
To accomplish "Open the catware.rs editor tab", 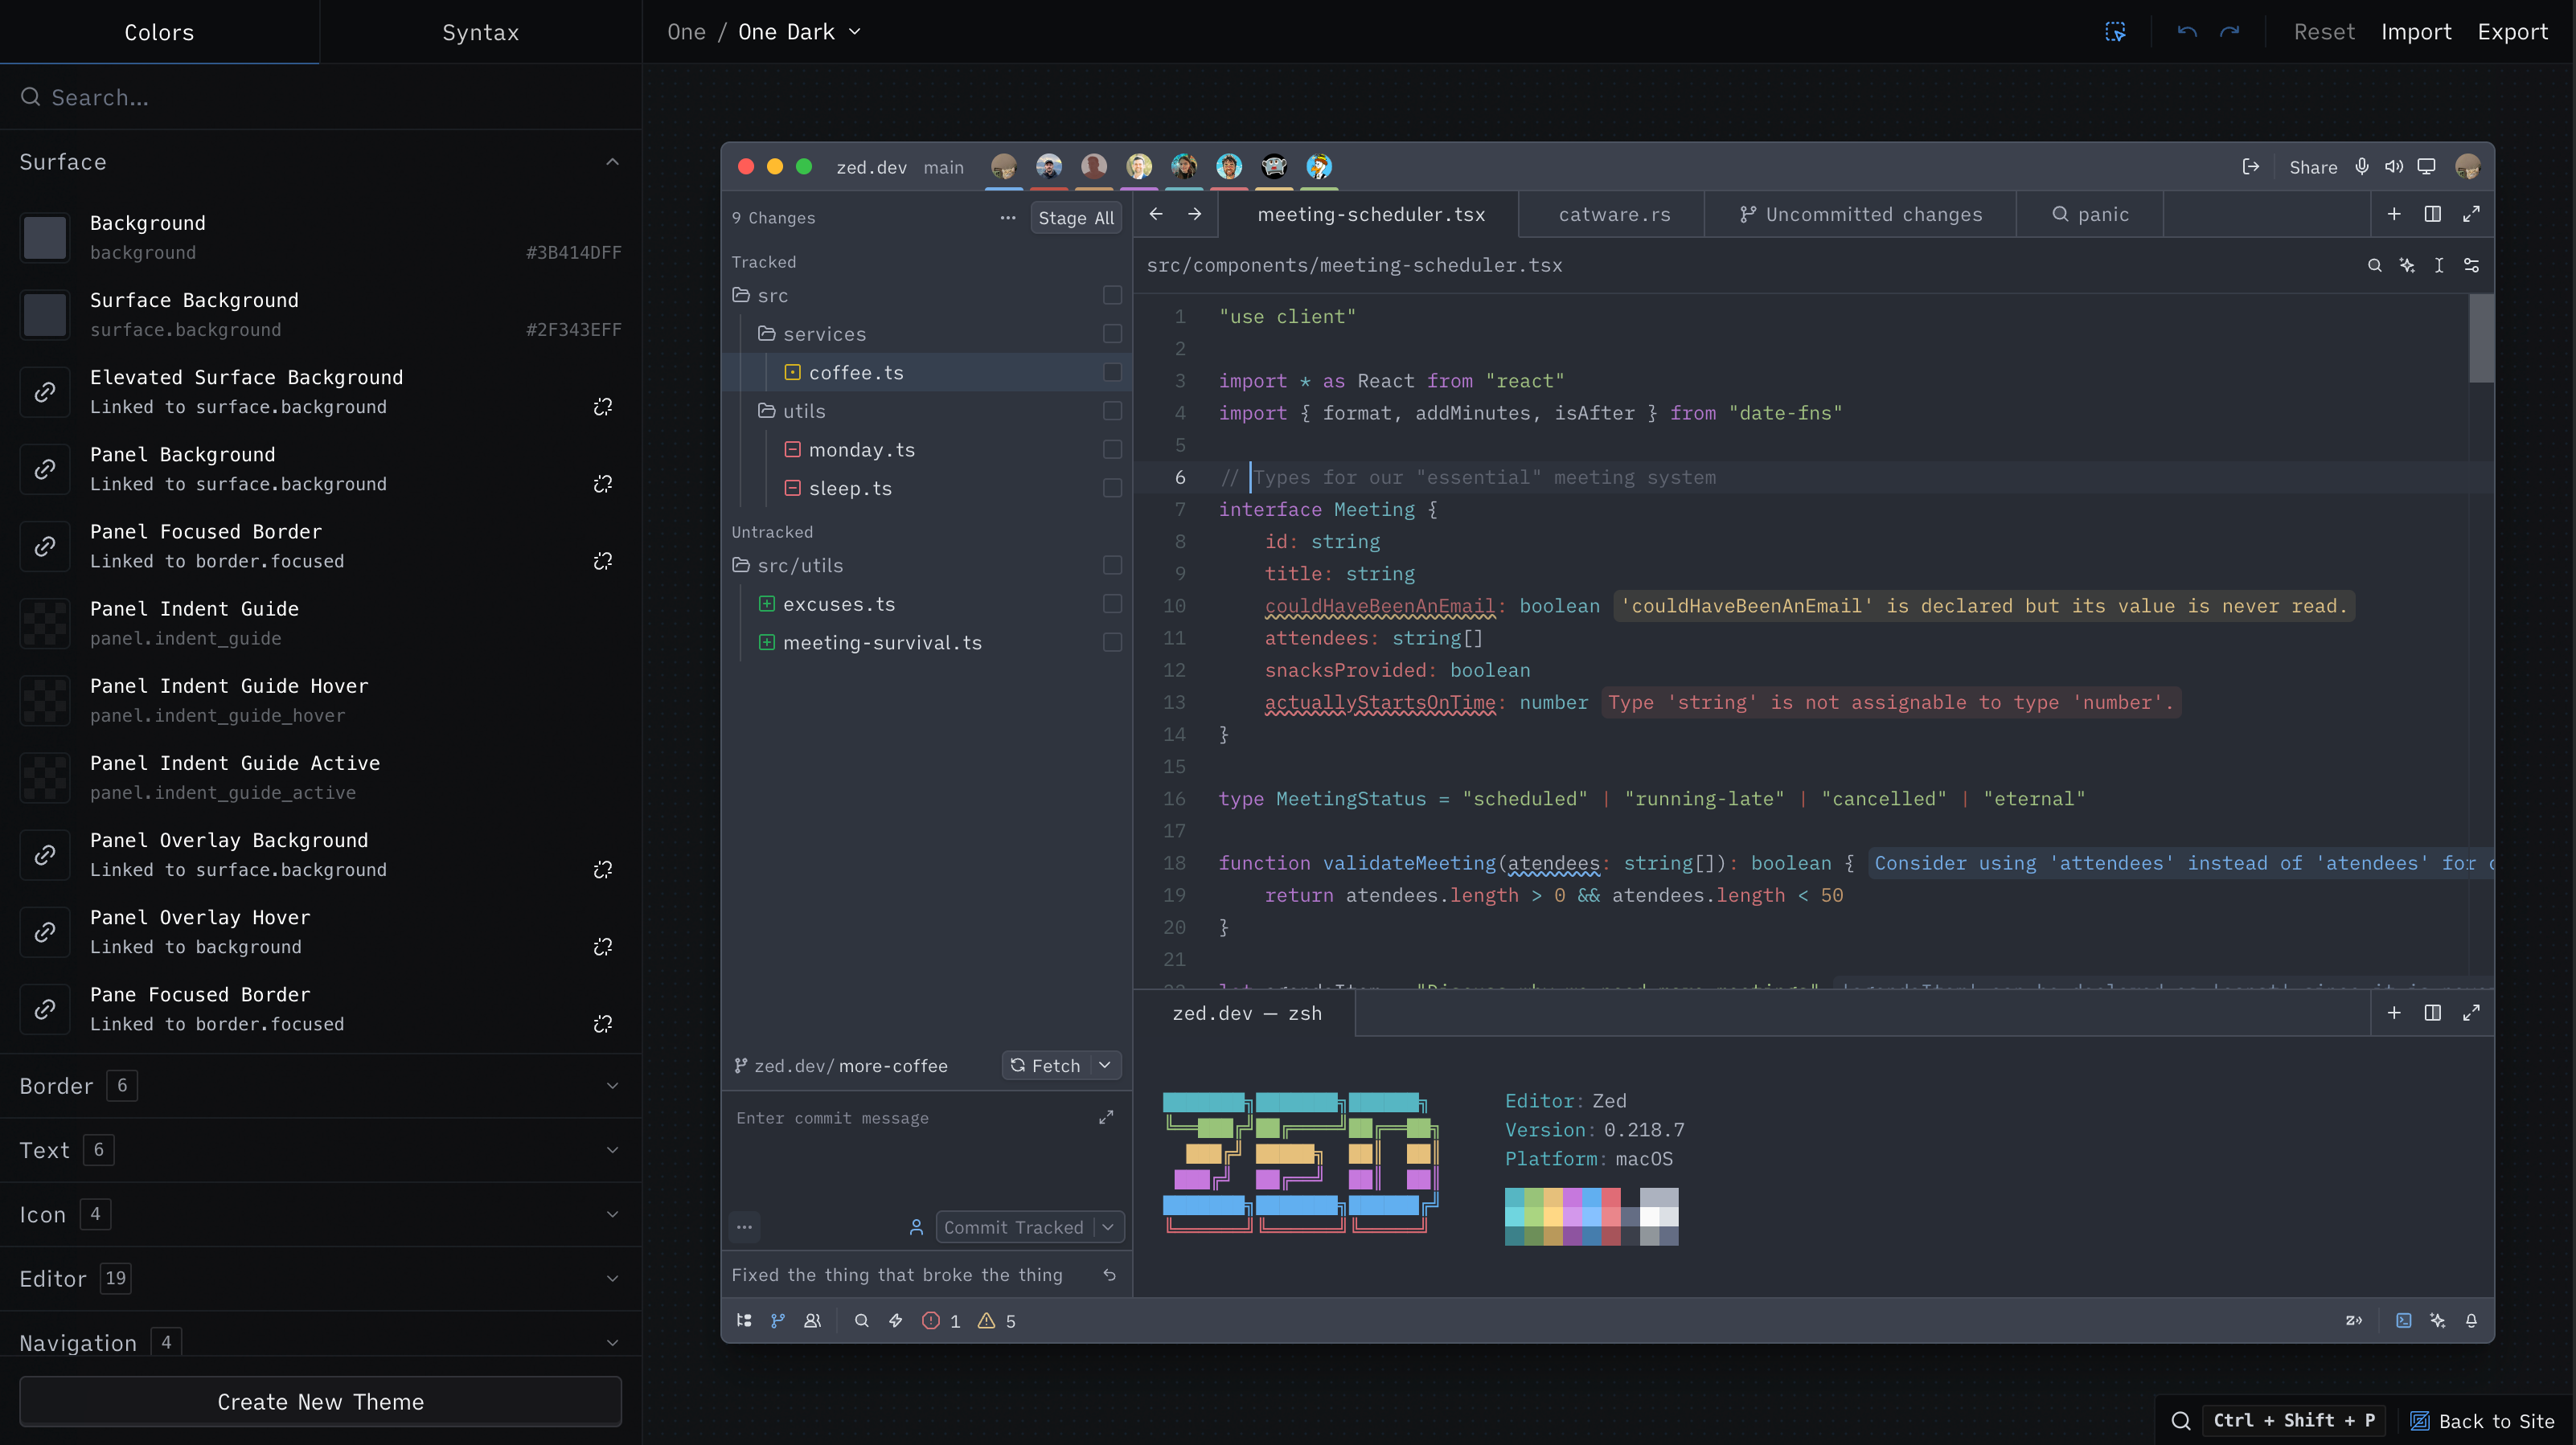I will (1614, 214).
